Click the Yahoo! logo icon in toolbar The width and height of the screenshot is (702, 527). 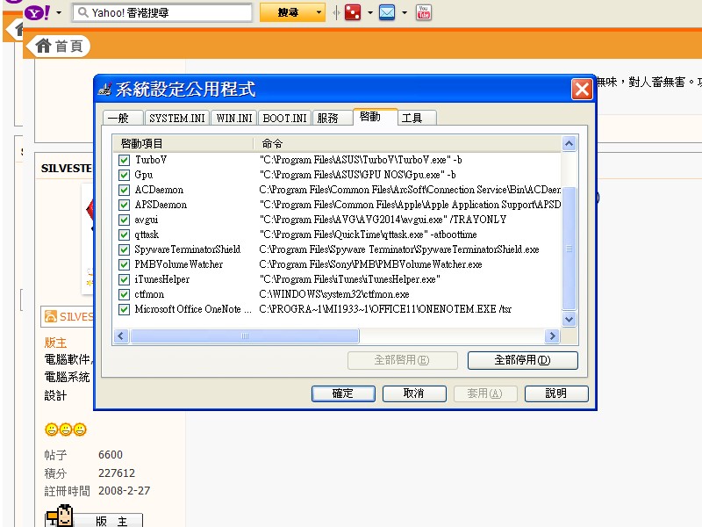[x=37, y=13]
